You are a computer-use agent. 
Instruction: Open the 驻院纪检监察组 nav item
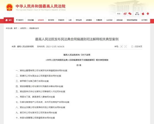tap(132, 20)
